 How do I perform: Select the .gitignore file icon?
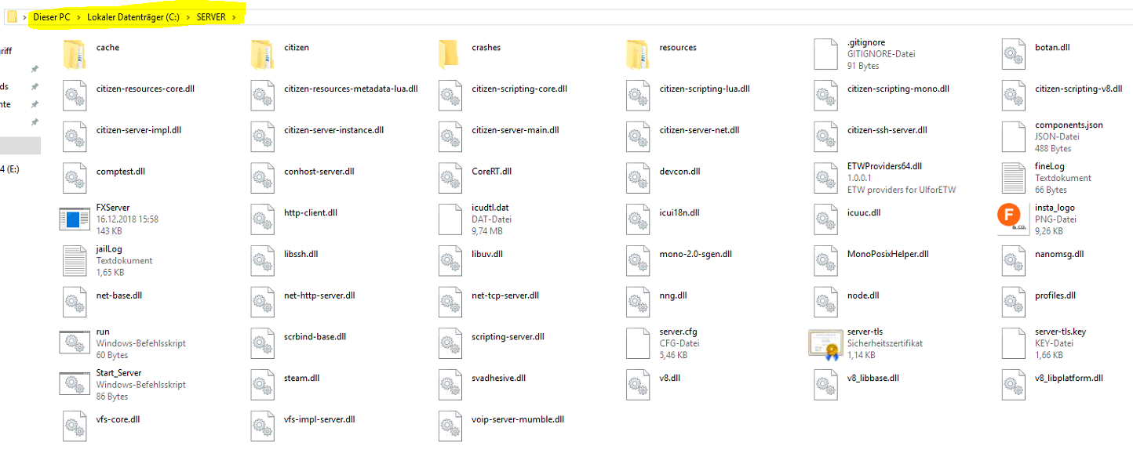point(825,54)
